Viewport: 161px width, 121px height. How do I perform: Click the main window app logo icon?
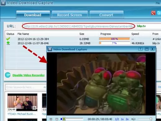(x=3, y=3)
